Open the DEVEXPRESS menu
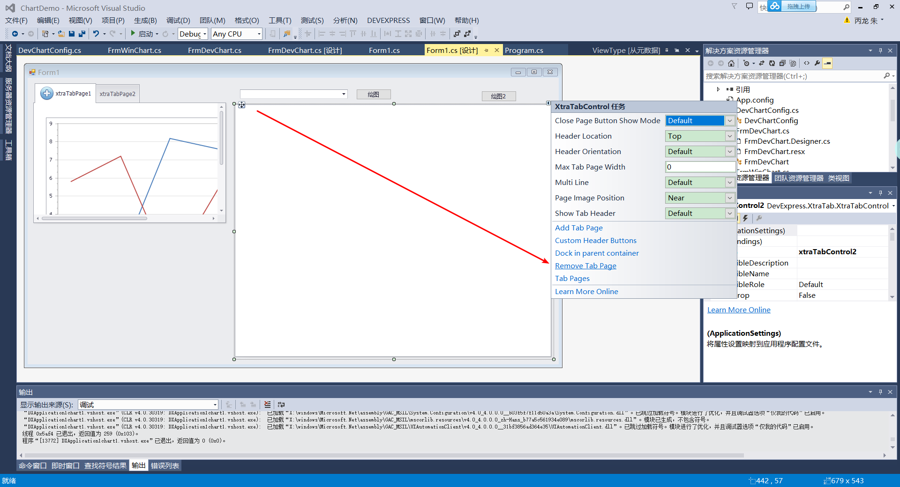 tap(389, 21)
